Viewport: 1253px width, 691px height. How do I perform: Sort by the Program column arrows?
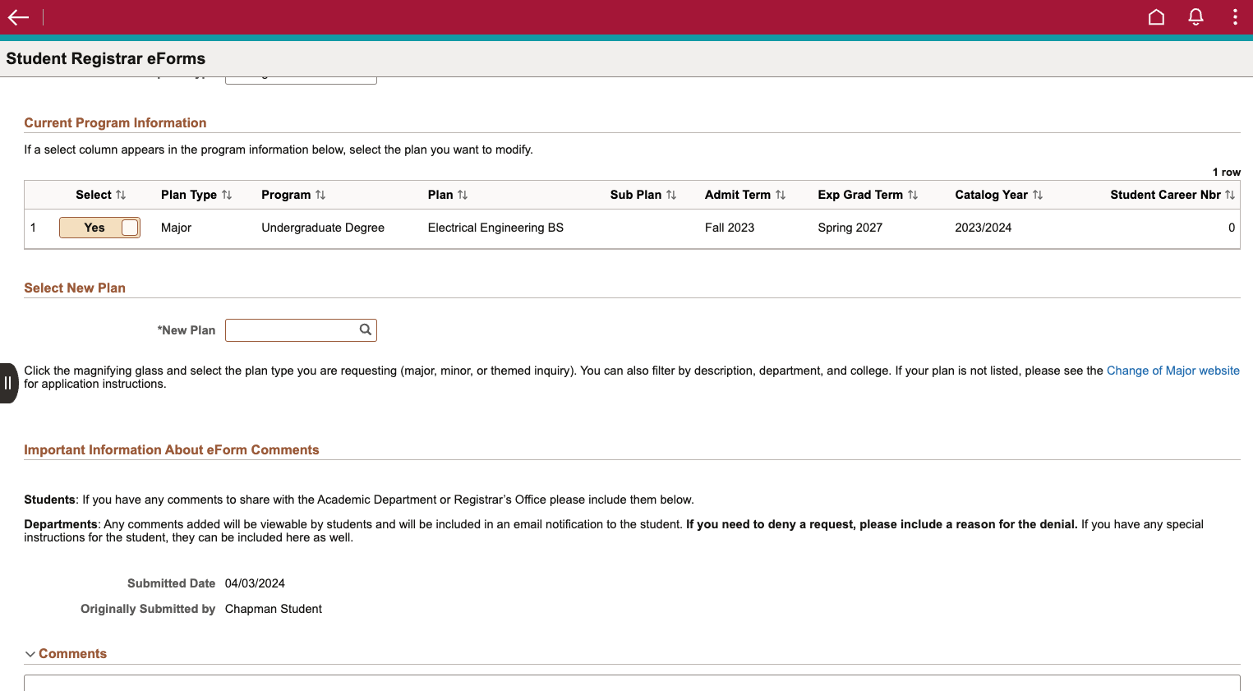tap(320, 195)
